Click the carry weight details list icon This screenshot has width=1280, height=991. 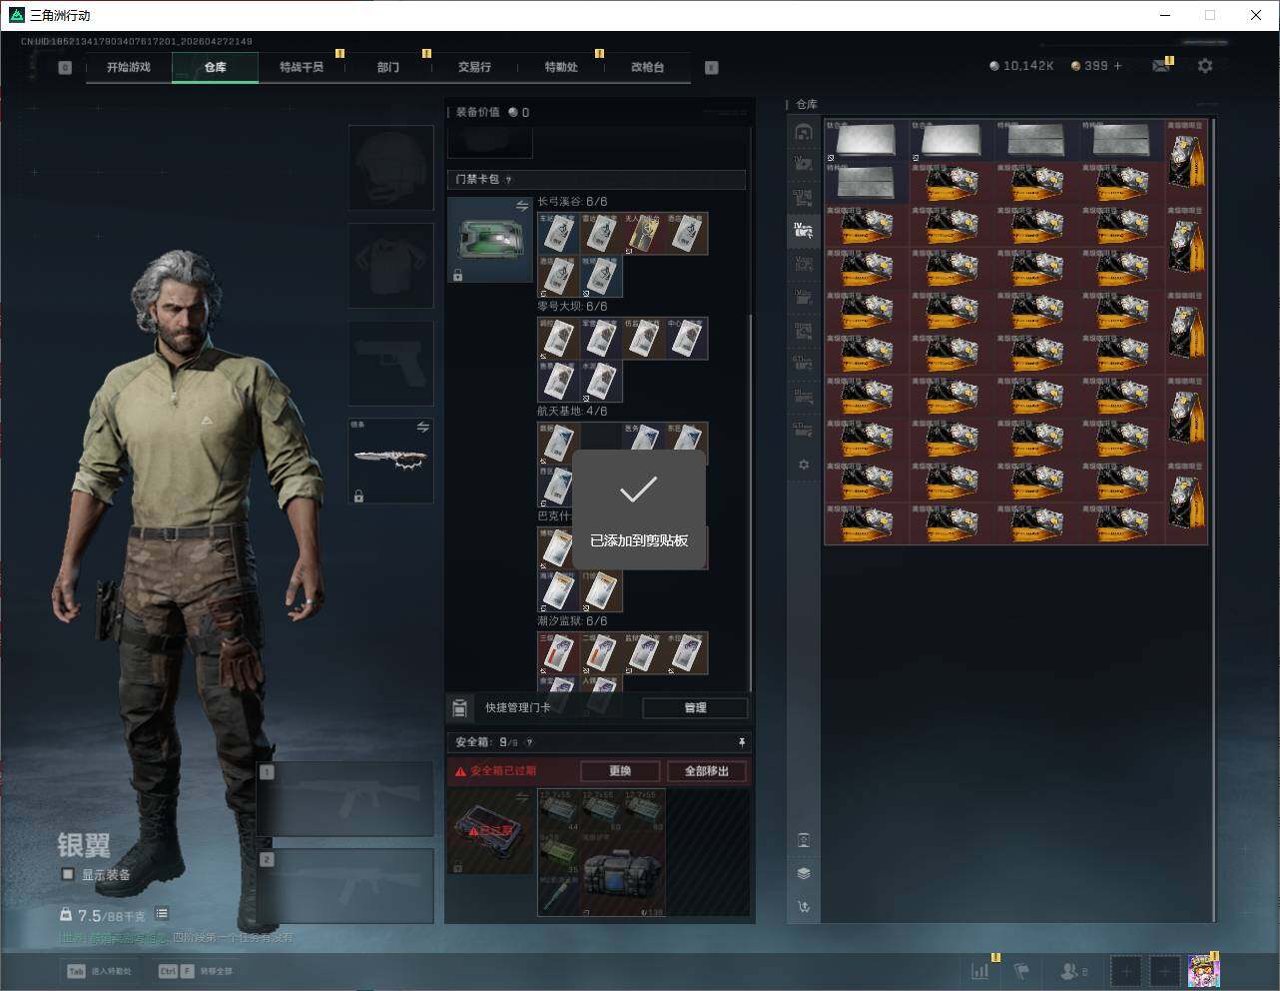(x=162, y=914)
